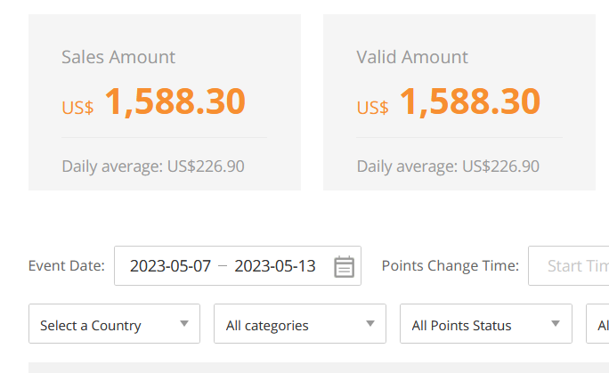
Task: Click the Valid Amount value 1,588.30
Action: 470,101
